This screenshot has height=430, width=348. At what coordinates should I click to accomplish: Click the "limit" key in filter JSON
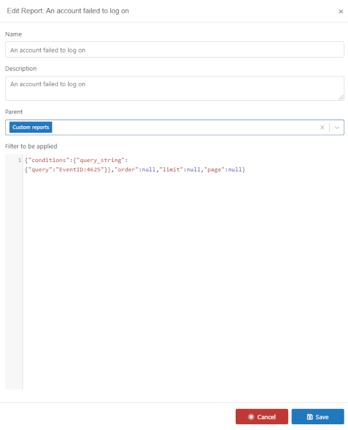(x=171, y=170)
